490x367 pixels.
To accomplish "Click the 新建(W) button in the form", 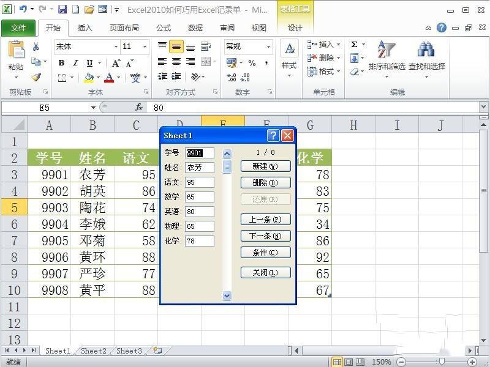I will (265, 166).
